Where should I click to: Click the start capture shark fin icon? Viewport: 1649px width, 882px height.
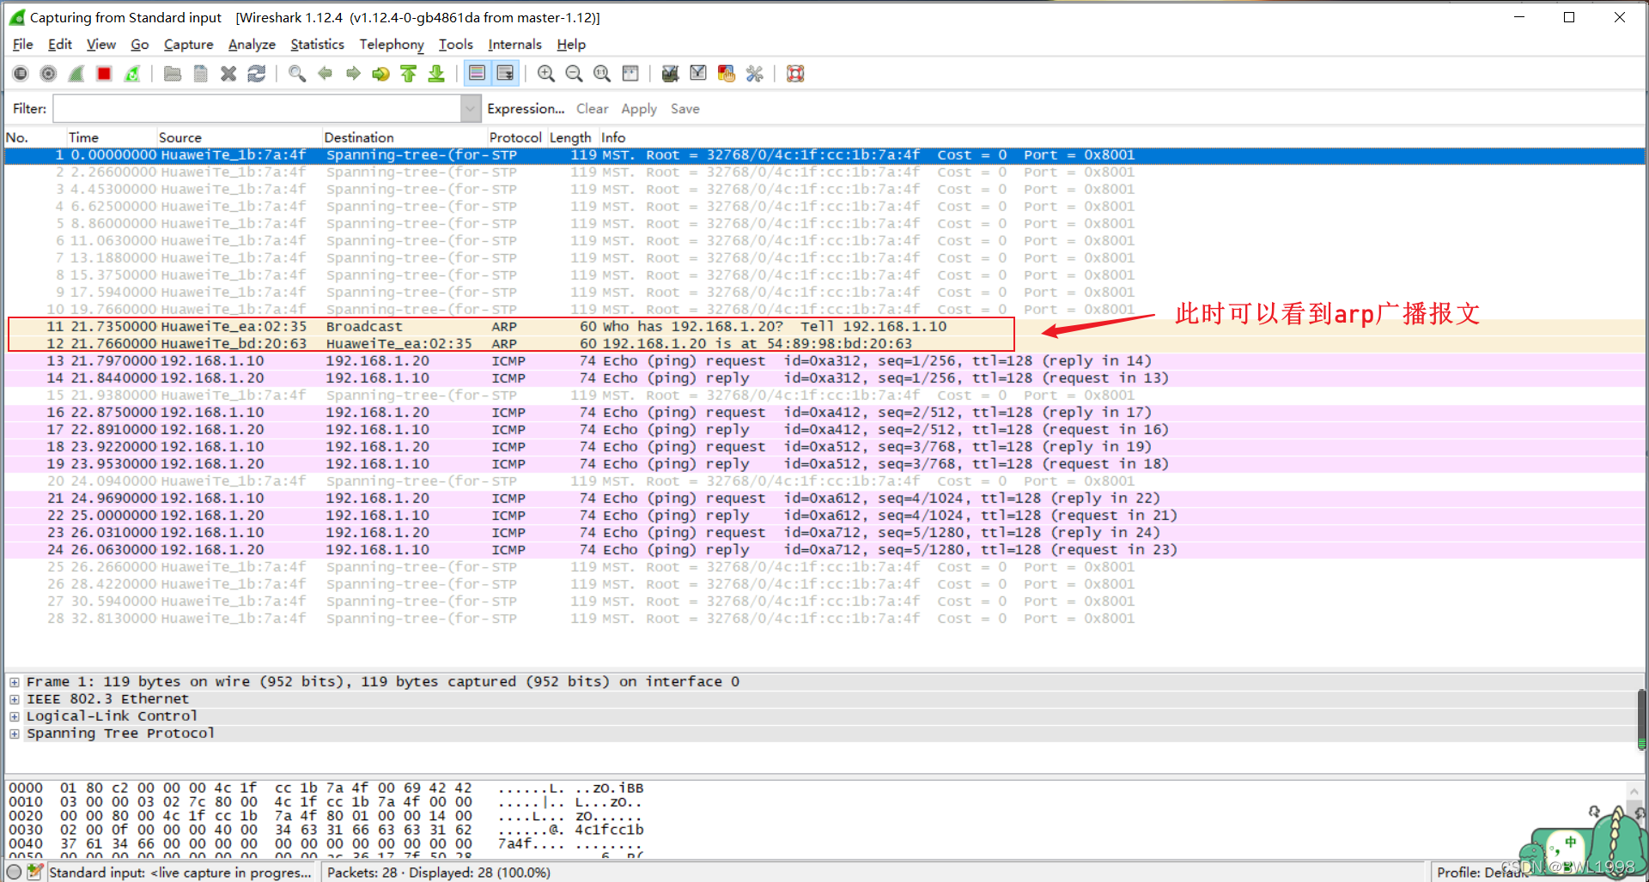click(x=76, y=74)
